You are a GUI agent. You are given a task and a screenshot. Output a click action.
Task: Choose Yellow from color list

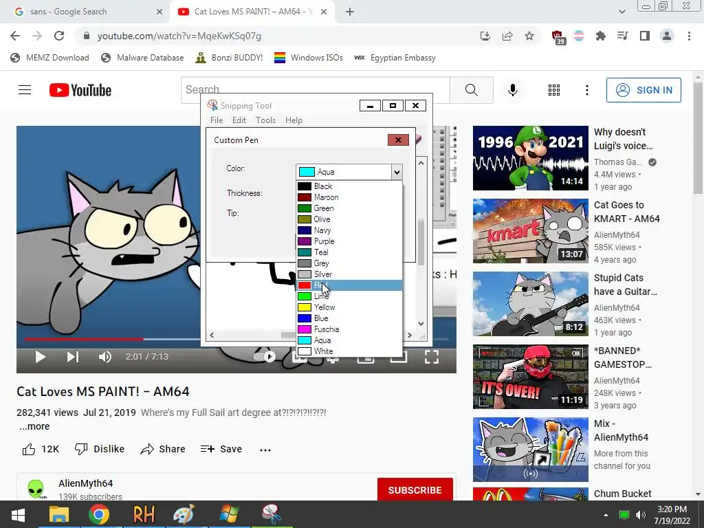coord(349,307)
